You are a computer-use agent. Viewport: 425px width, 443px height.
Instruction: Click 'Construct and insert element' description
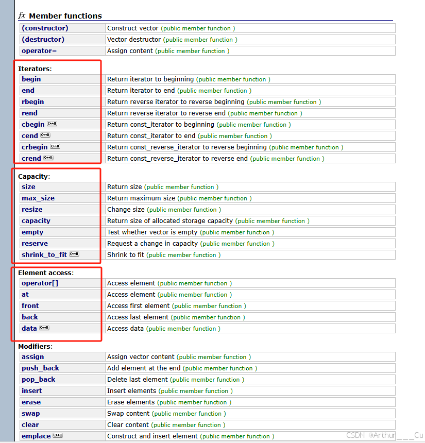152,436
